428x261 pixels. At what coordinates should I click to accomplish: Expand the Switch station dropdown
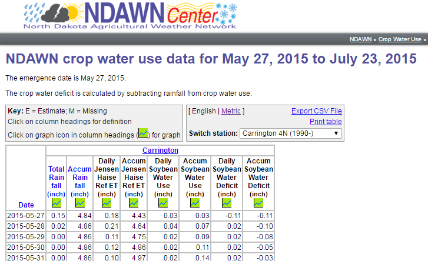click(x=291, y=133)
